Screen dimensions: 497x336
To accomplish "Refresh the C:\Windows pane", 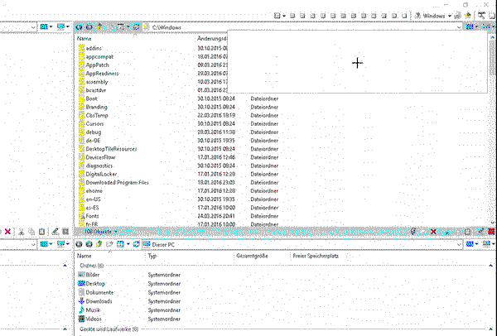I will [x=137, y=27].
